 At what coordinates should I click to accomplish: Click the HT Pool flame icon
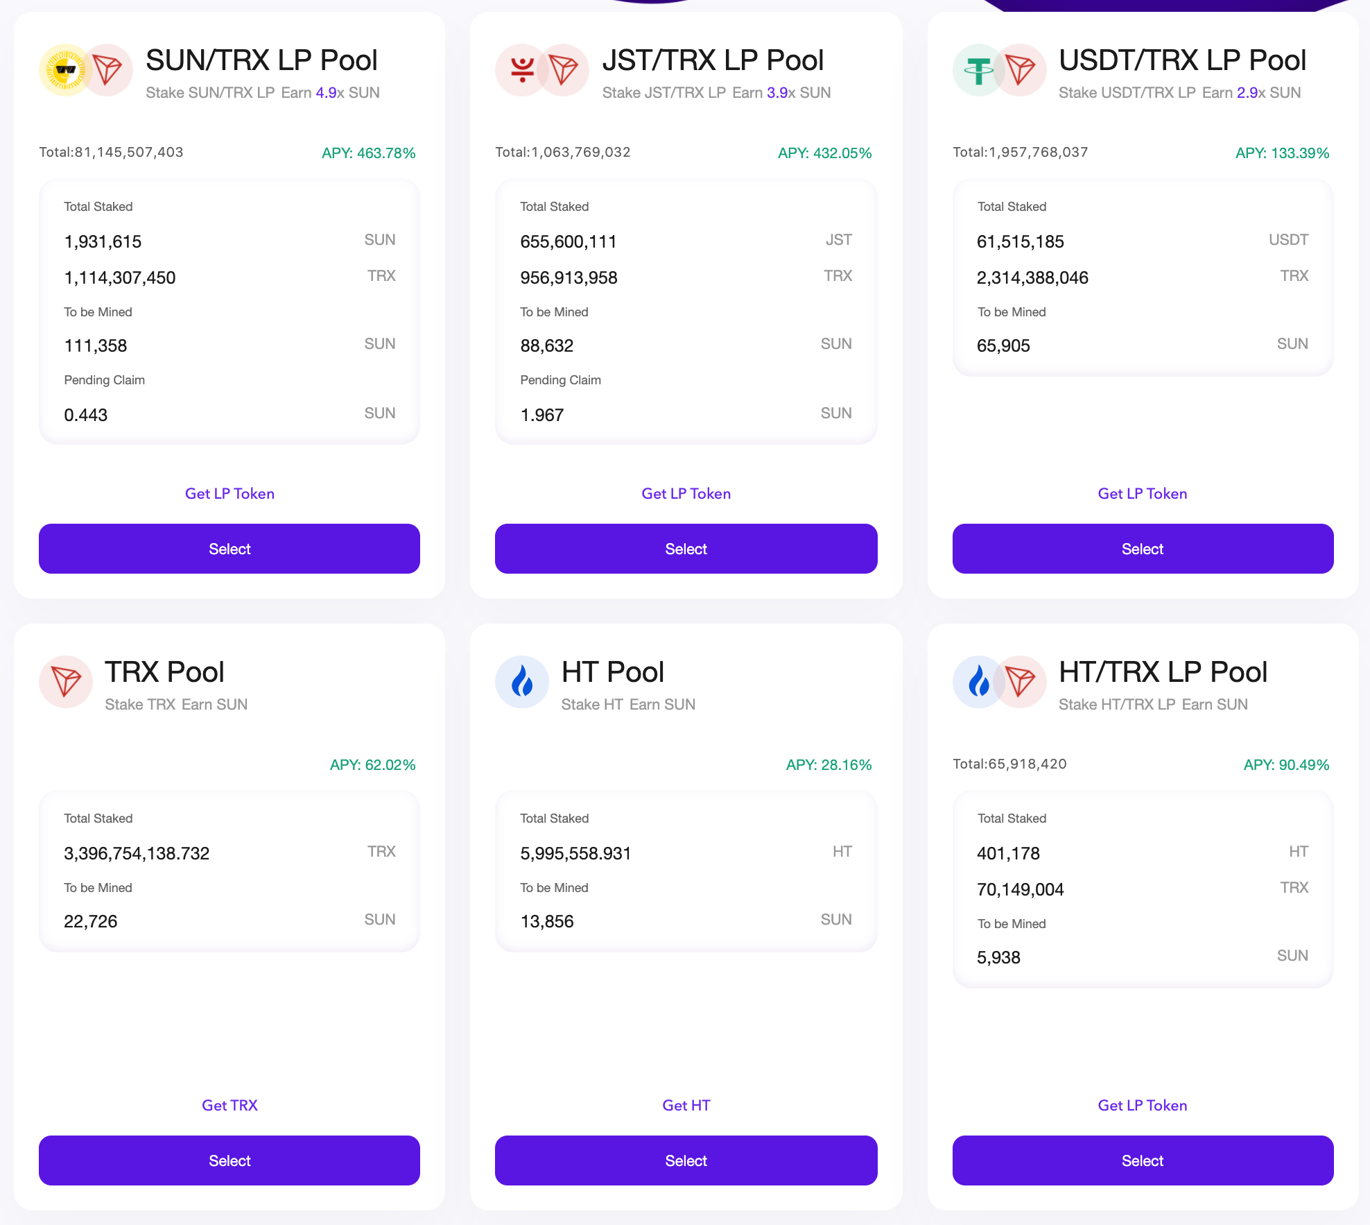pyautogui.click(x=522, y=682)
